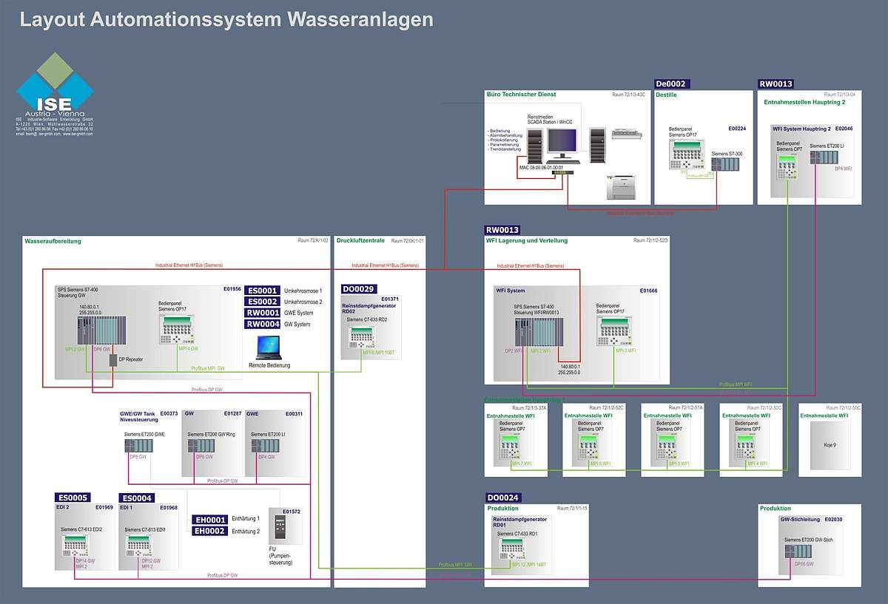This screenshot has height=604, width=888.
Task: Select the Siemens ET200 GWE module
Action: click(139, 446)
